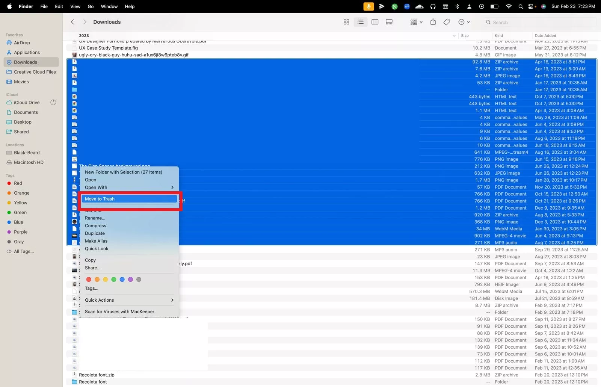Click the Share icon in toolbar
Image resolution: width=601 pixels, height=387 pixels.
coord(433,22)
